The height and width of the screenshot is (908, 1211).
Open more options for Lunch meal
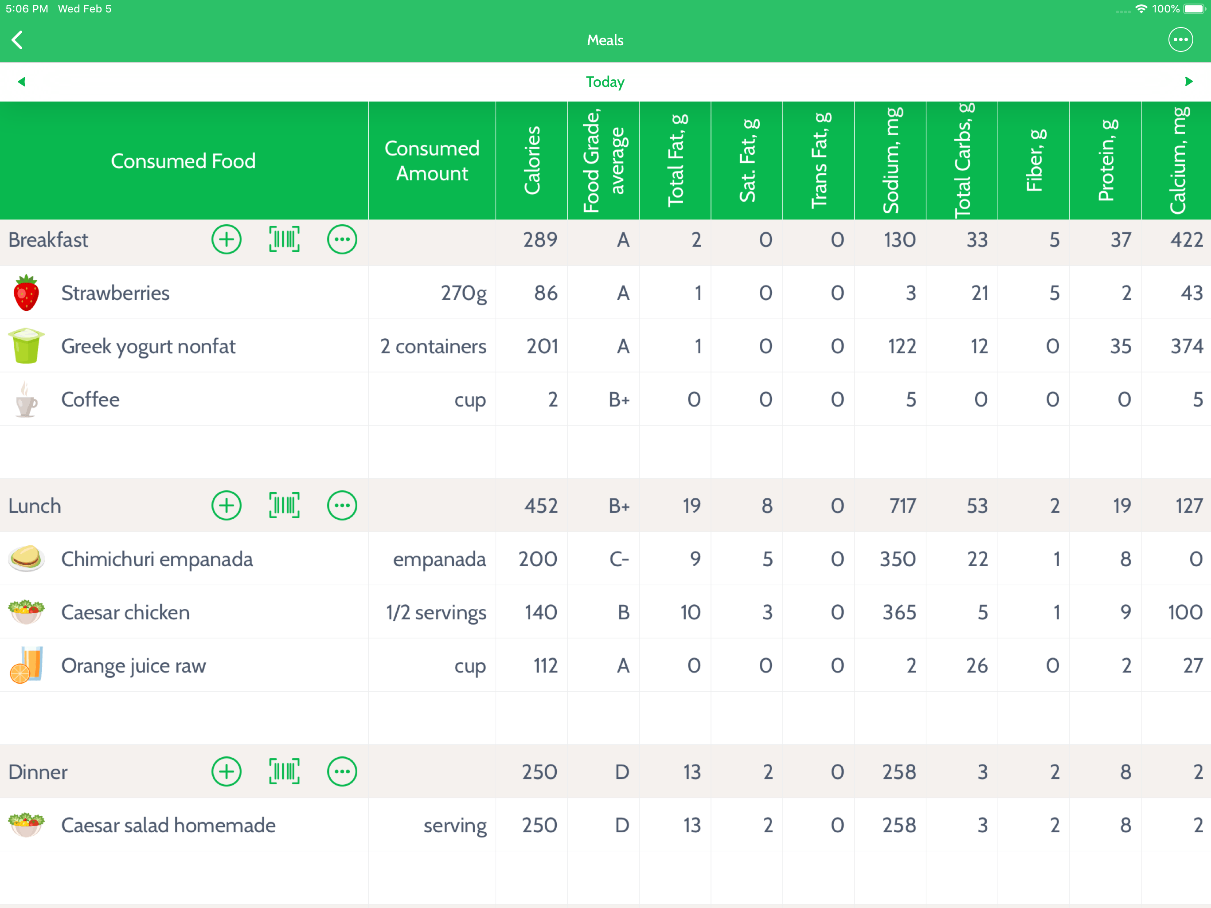[x=342, y=505]
